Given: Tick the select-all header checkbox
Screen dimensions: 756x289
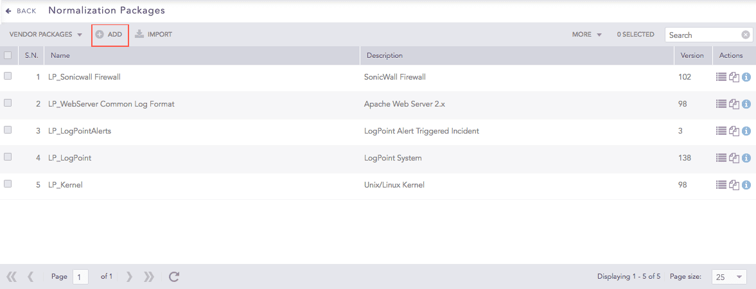Looking at the screenshot, I should 8,55.
